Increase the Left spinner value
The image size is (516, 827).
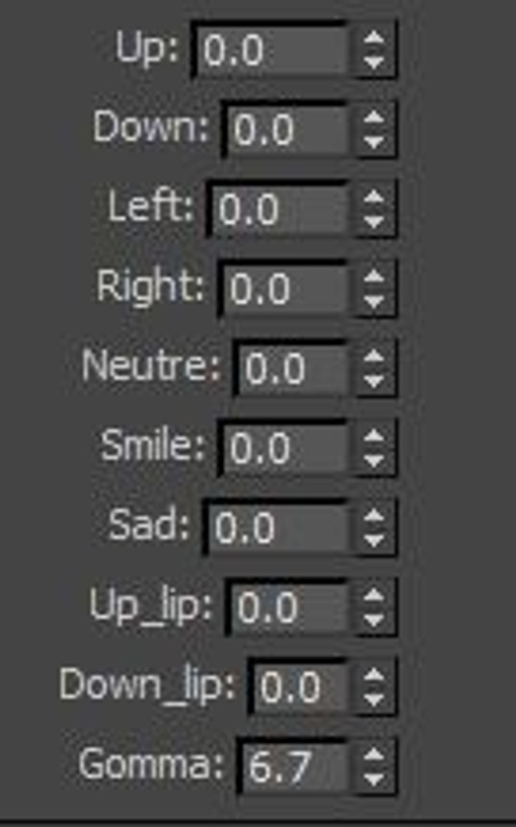[374, 198]
